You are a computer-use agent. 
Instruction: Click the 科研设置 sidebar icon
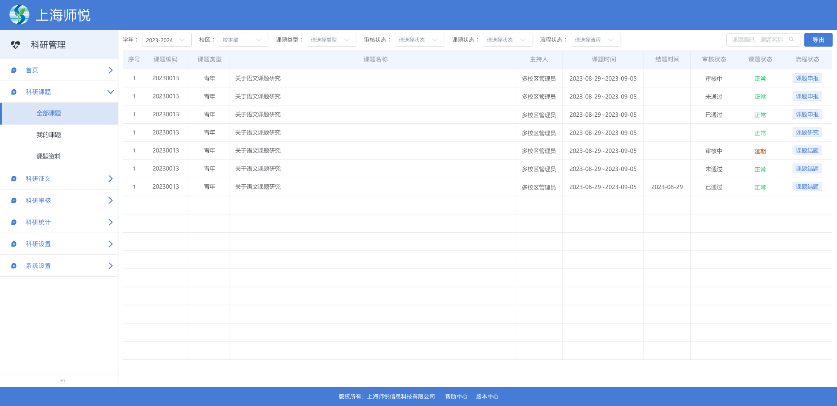(x=14, y=244)
